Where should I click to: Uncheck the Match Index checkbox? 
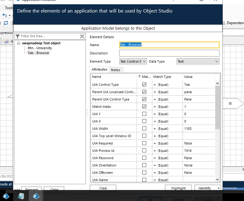tap(144, 107)
